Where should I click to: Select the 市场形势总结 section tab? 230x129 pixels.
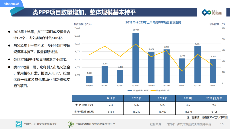point(11,4)
